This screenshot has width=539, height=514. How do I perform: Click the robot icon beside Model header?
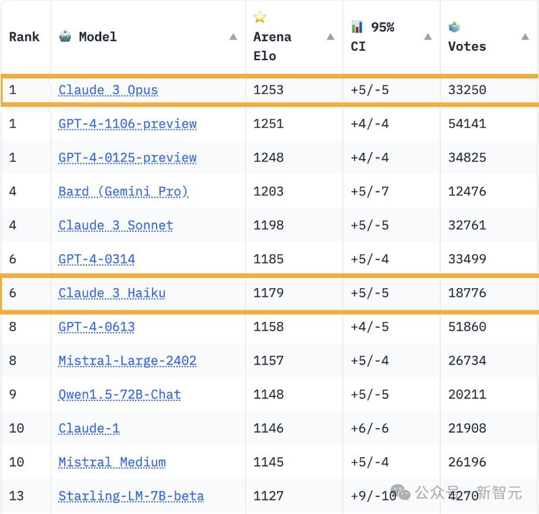[65, 37]
